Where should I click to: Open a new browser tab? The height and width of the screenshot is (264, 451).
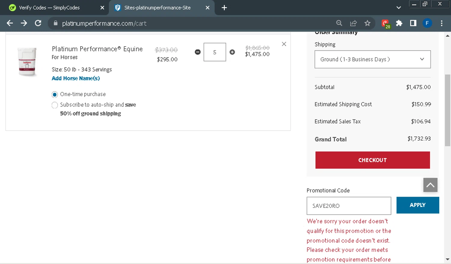click(224, 8)
